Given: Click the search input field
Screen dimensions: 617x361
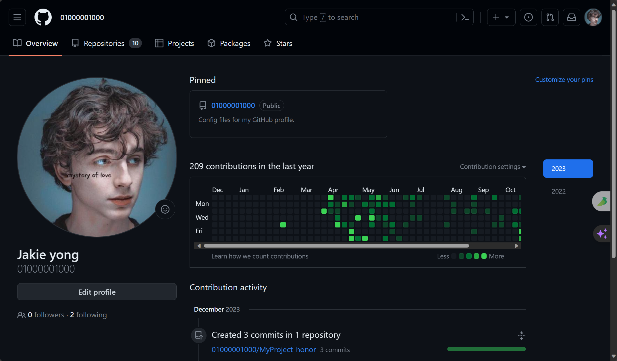Looking at the screenshot, I should [373, 17].
